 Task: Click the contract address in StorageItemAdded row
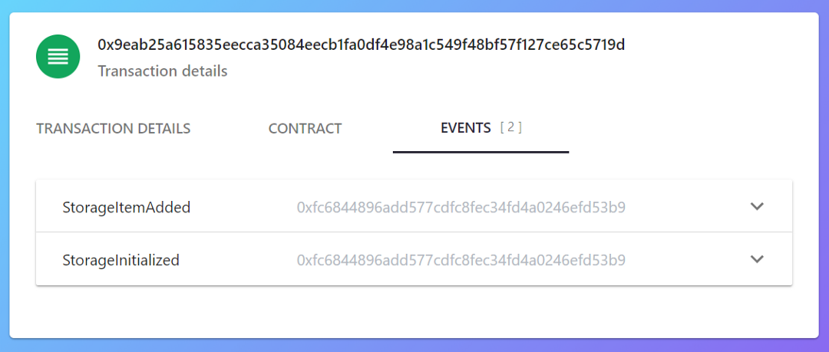(x=461, y=207)
